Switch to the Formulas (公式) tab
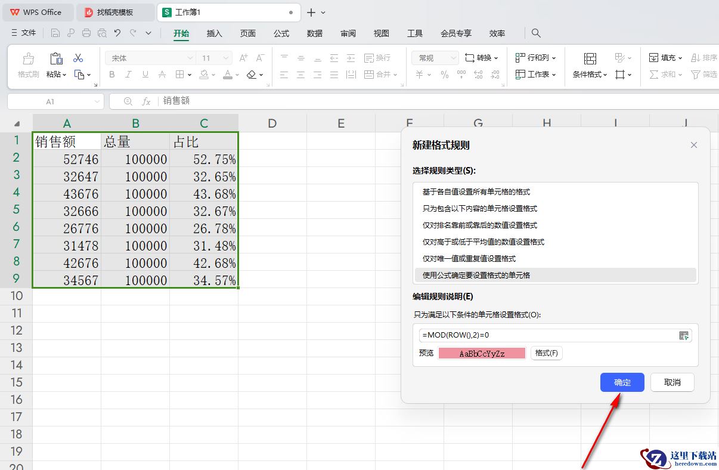Image resolution: width=719 pixels, height=470 pixels. (281, 33)
